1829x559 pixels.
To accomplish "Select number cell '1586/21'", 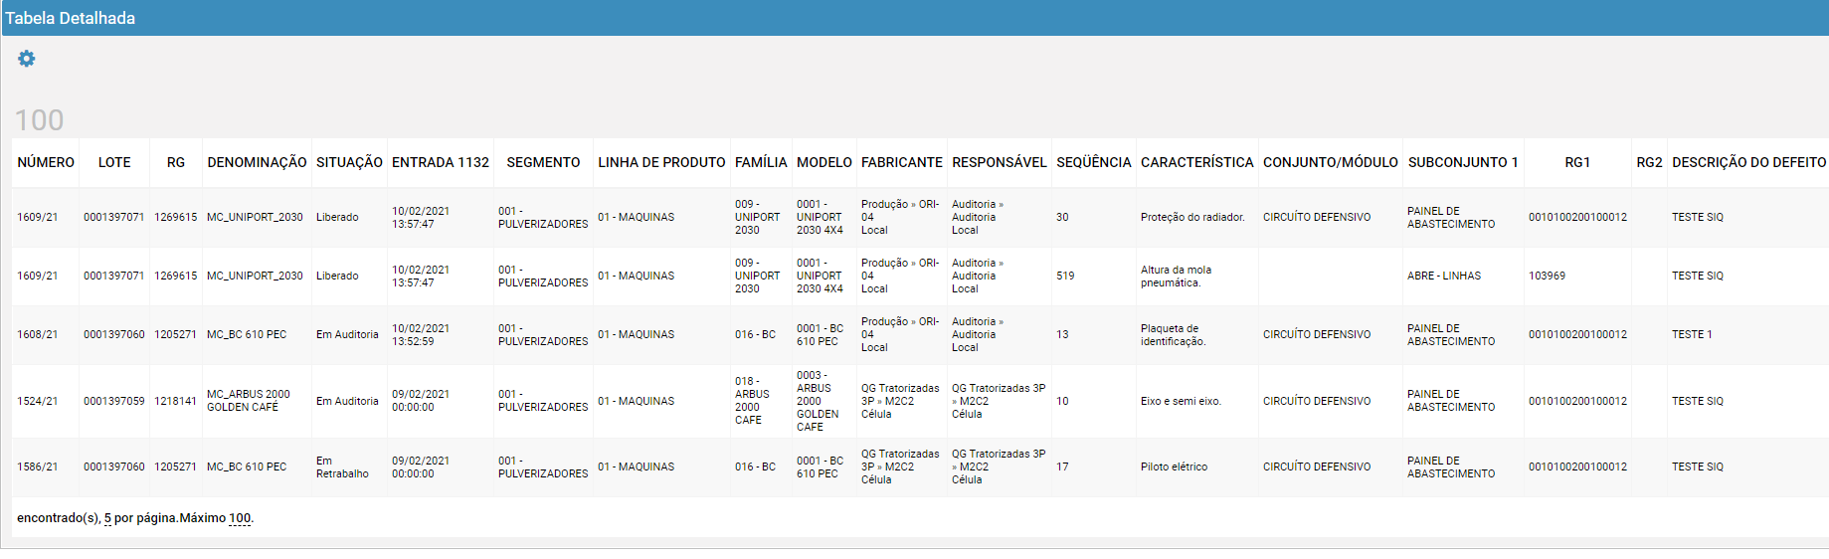I will pos(38,466).
